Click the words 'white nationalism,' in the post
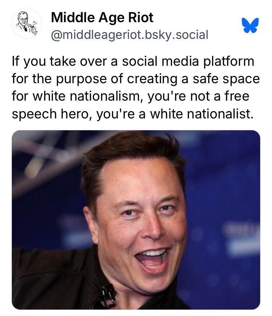Image resolution: width=272 pixels, height=316 pixels. 88,96
